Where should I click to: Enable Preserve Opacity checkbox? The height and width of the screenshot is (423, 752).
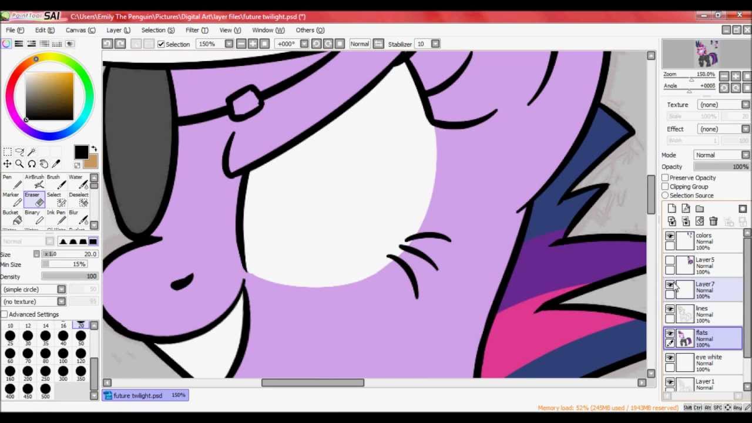click(x=665, y=177)
